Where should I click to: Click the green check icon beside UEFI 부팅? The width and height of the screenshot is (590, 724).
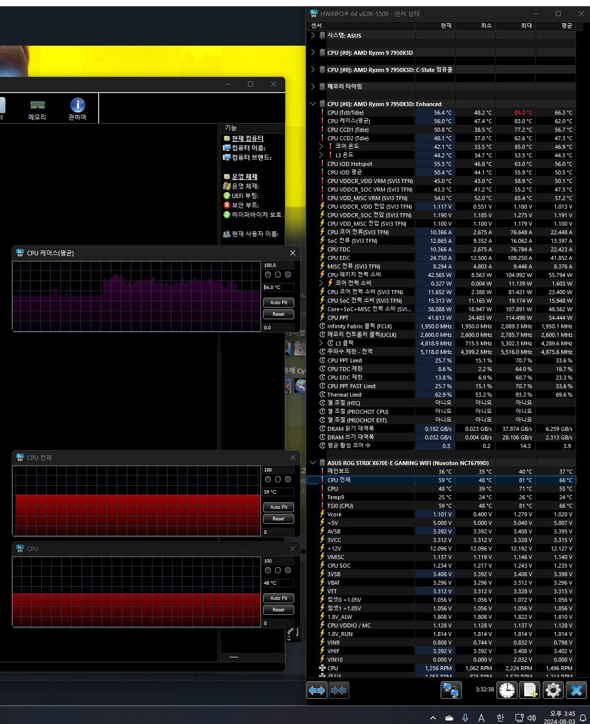(x=227, y=196)
